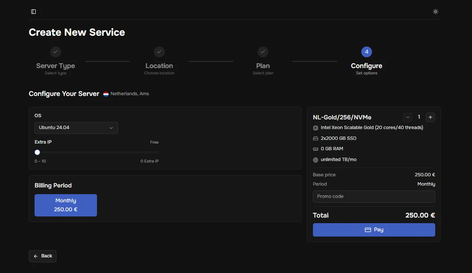Image resolution: width=472 pixels, height=273 pixels.
Task: Focus the Promo code input field
Action: (374, 196)
